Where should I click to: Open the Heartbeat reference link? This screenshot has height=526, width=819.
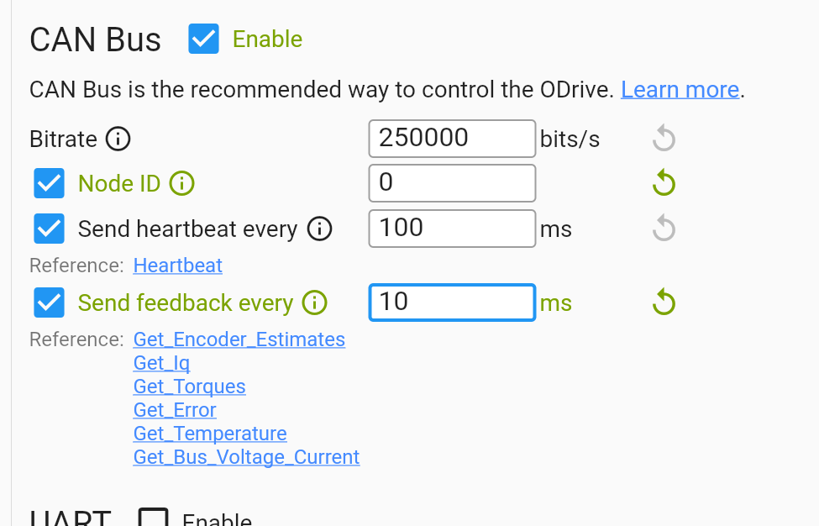pyautogui.click(x=178, y=266)
